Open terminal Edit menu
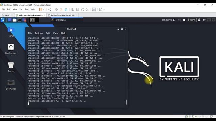Viewport: 216px width, 121px height. tap(48, 33)
